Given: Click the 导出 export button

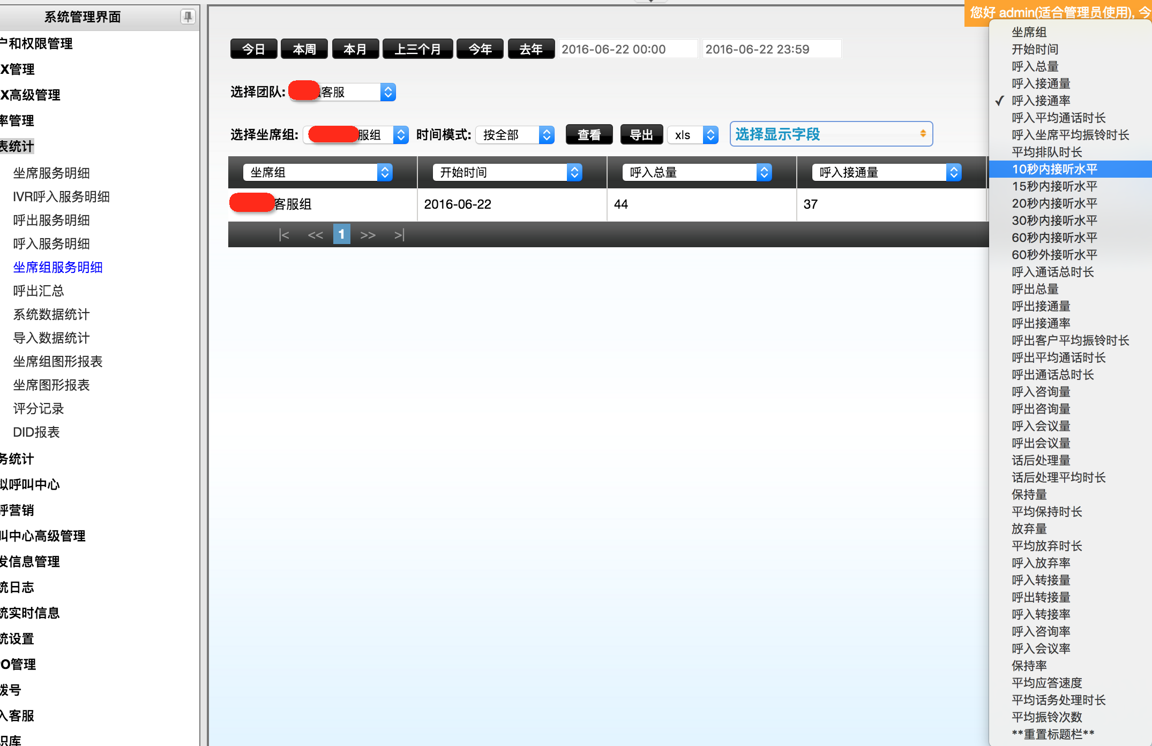Looking at the screenshot, I should coord(641,135).
